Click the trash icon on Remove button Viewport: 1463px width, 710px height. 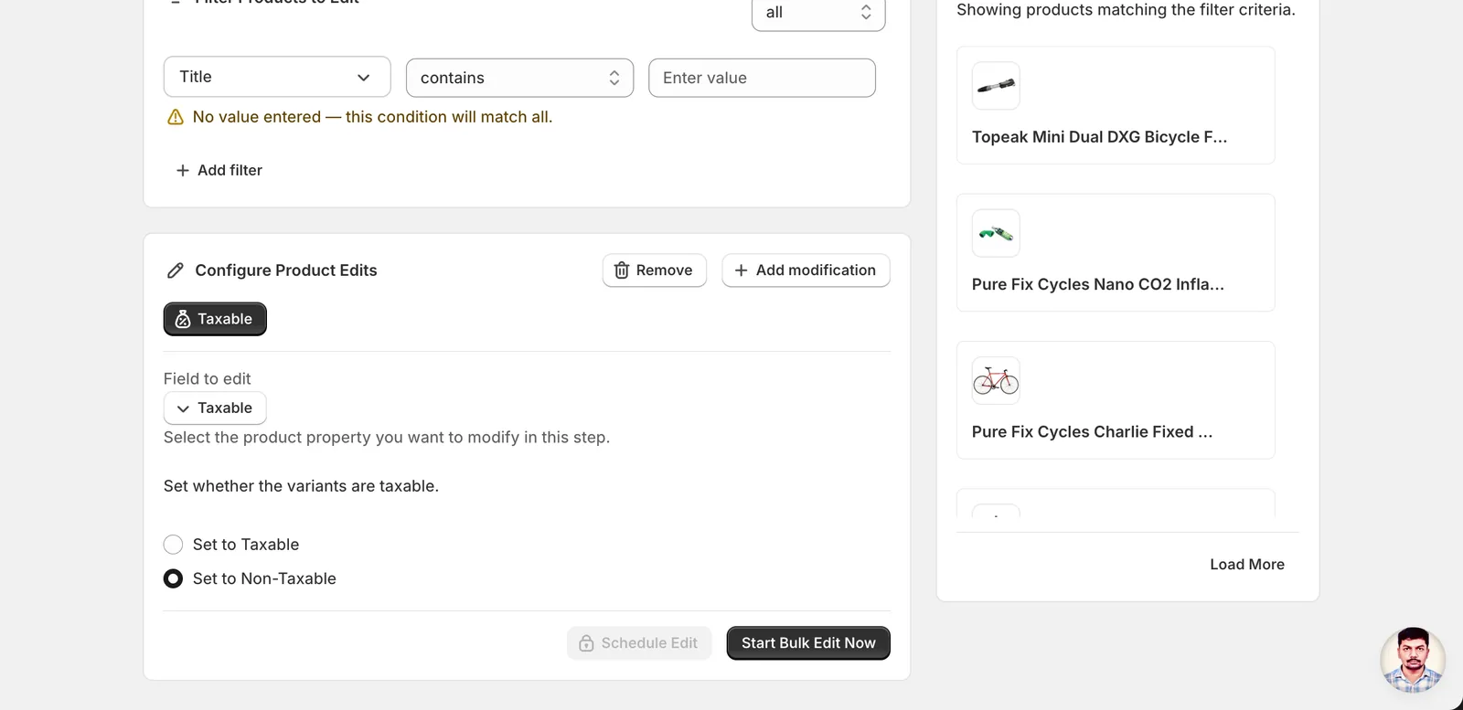[x=622, y=270]
